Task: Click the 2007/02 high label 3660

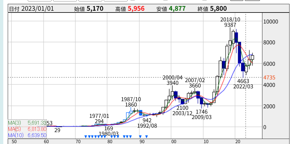Action: (x=195, y=86)
